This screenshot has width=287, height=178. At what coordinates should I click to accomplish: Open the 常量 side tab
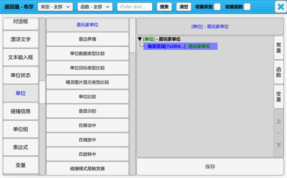[278, 48]
